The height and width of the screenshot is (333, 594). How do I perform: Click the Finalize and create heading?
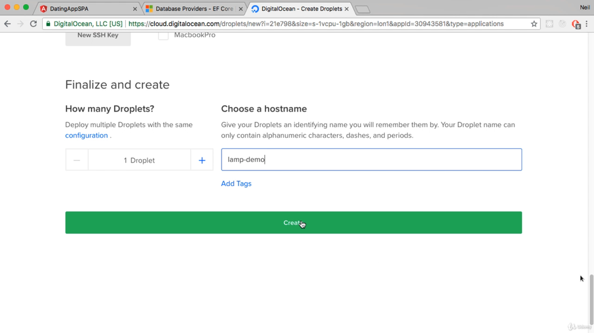click(118, 85)
